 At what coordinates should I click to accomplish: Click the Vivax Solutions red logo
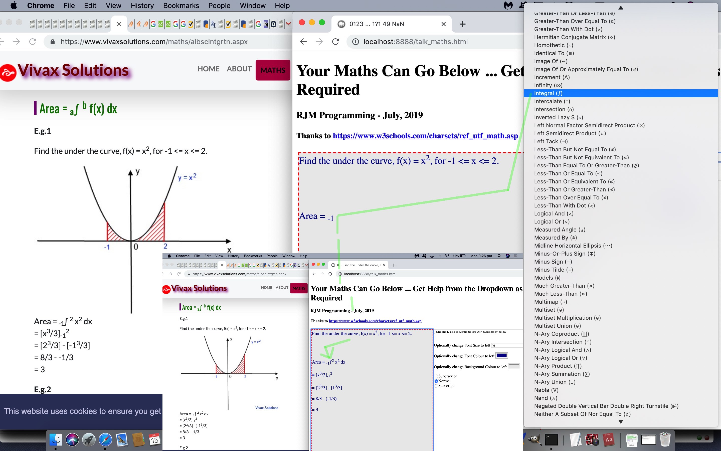8,72
